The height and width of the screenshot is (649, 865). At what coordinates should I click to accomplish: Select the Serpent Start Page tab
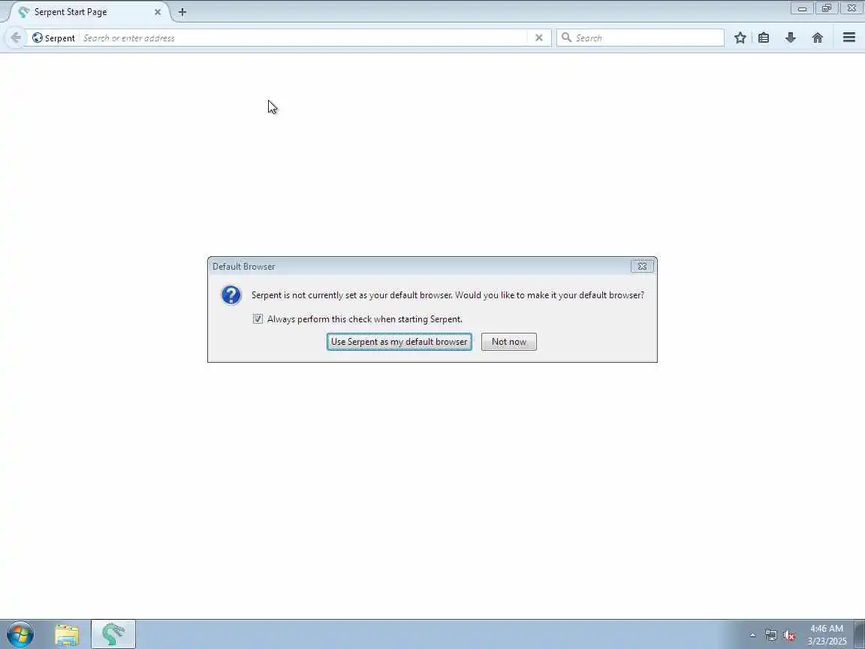pyautogui.click(x=89, y=11)
